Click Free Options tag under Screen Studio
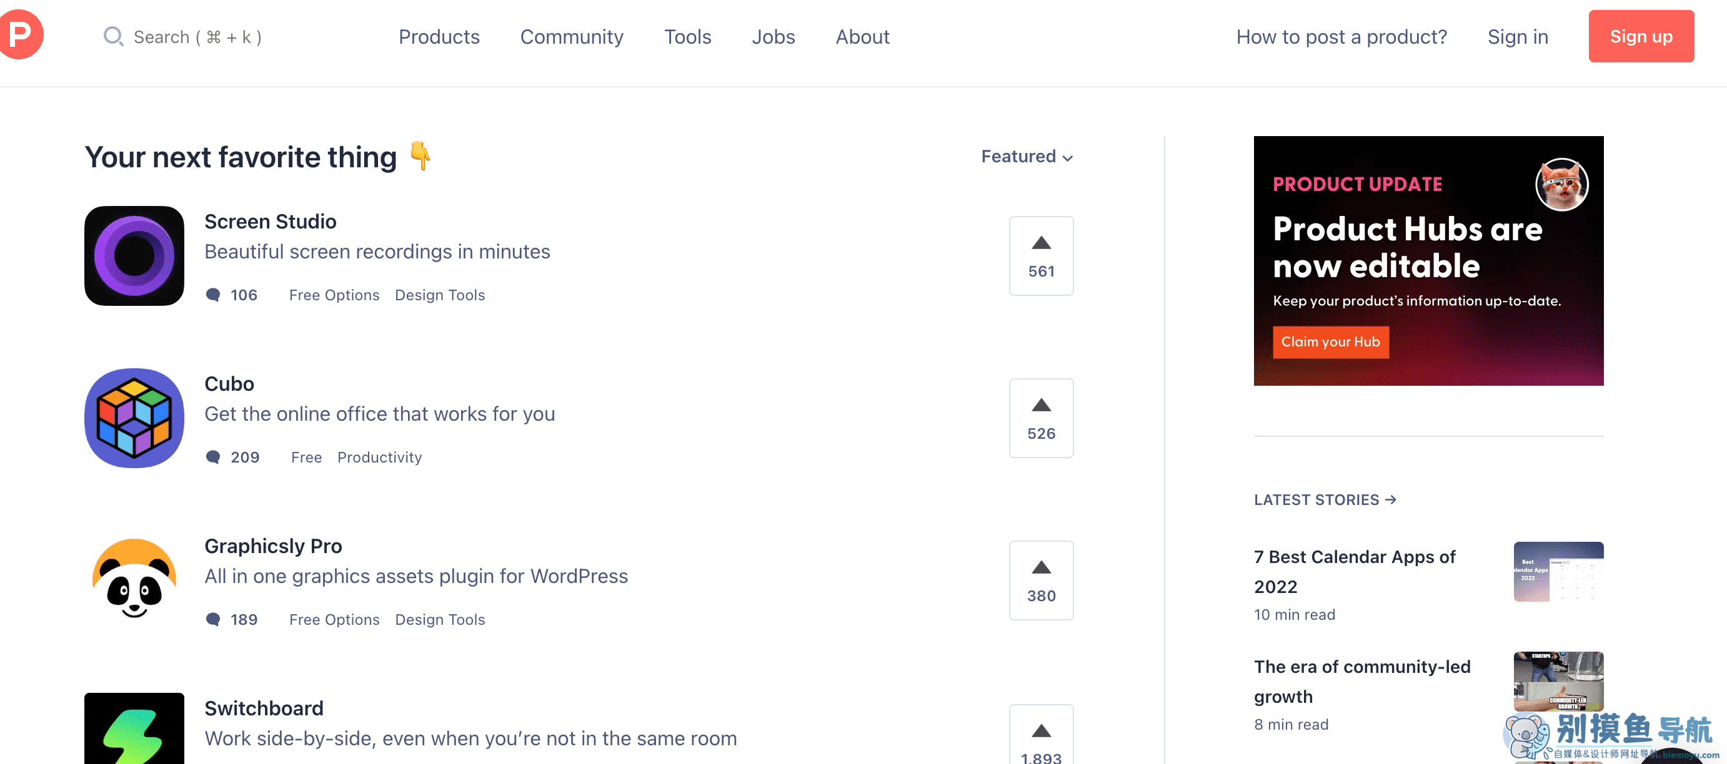The height and width of the screenshot is (764, 1727). 334,295
